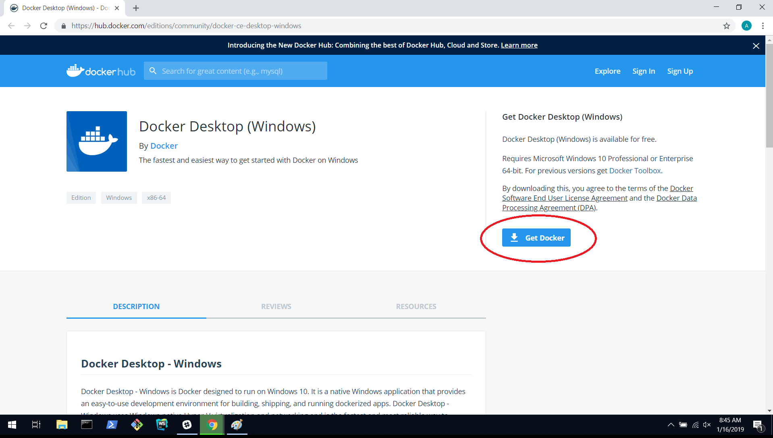Open Docker Software End User License Agreement
This screenshot has height=438, width=773.
coord(565,198)
